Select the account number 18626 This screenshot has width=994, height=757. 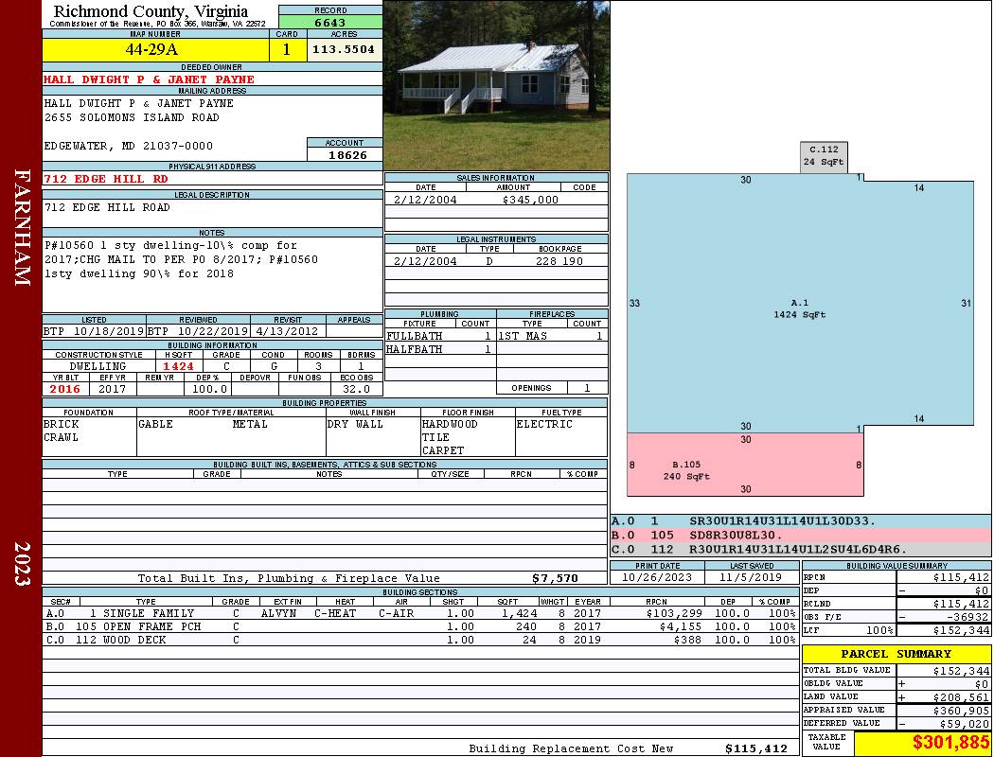click(346, 154)
